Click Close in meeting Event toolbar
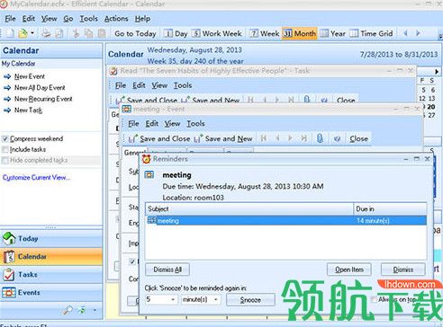443x327 pixels. coord(358,138)
